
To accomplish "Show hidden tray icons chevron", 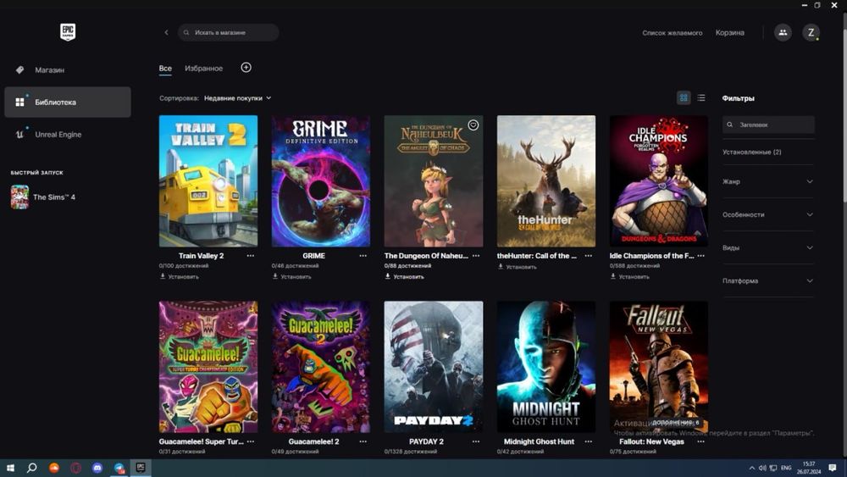I will click(x=751, y=468).
